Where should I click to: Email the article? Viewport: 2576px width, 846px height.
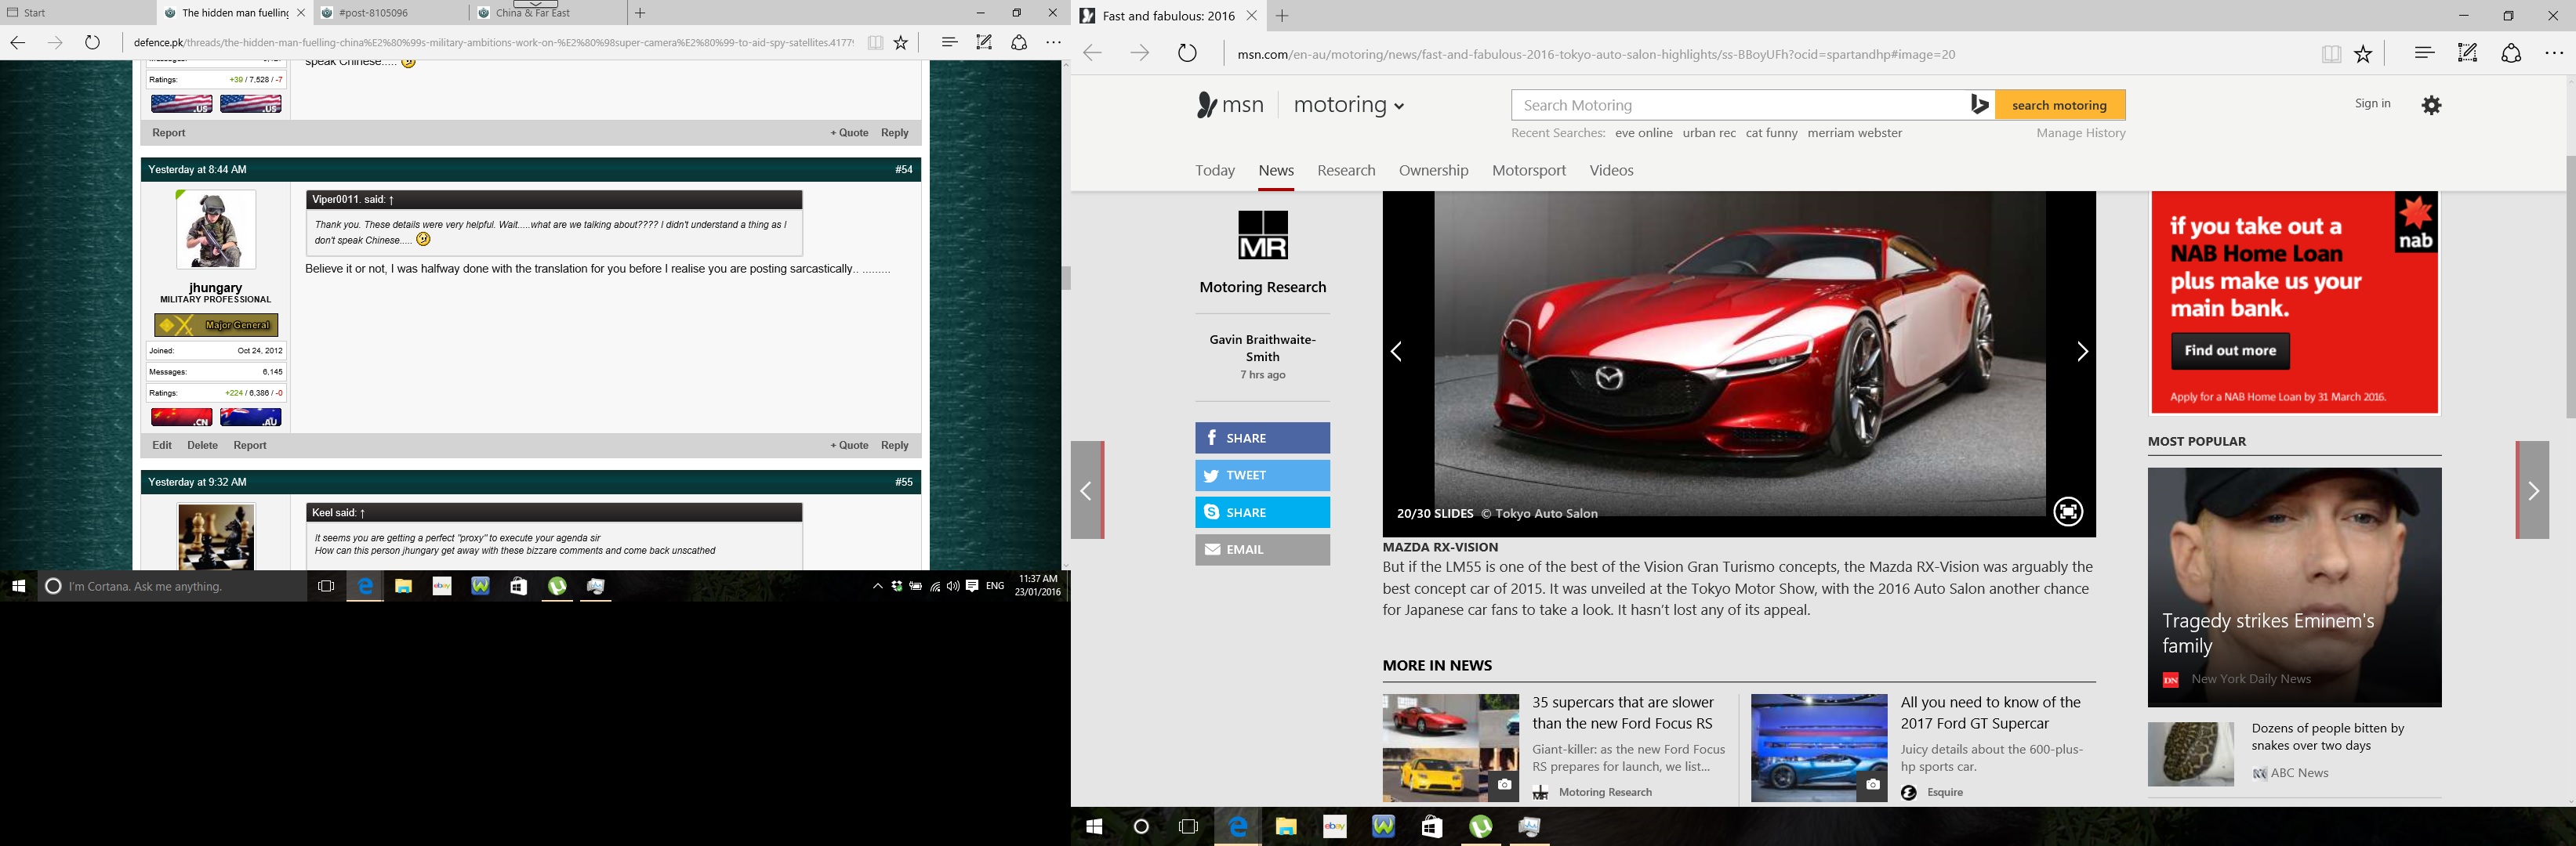coord(1262,549)
